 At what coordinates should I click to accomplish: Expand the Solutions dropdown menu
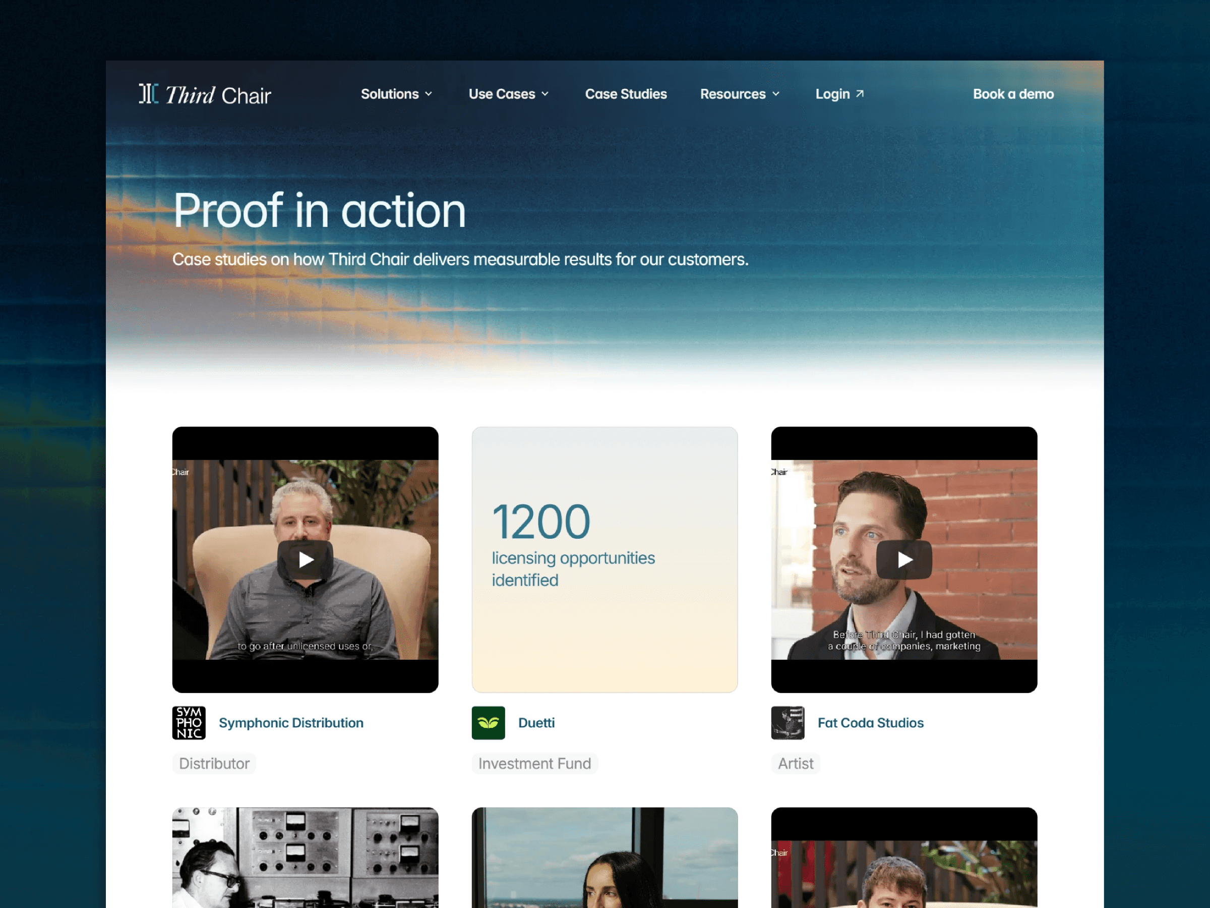[397, 94]
